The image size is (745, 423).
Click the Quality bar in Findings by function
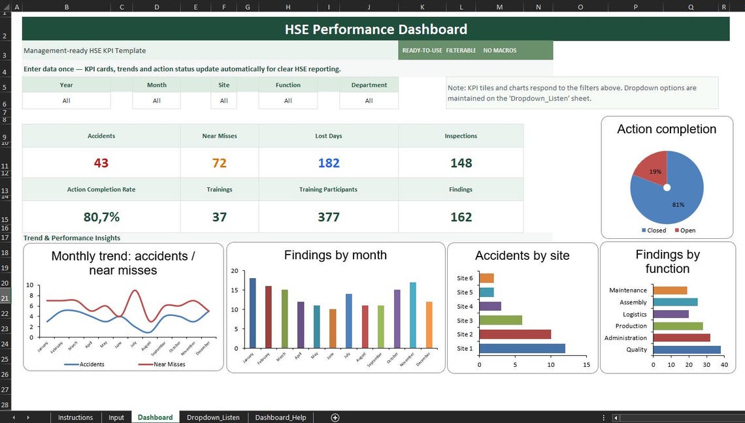[x=687, y=350]
